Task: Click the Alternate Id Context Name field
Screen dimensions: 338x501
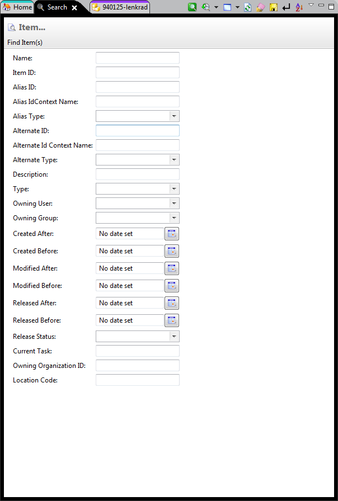Action: [x=138, y=145]
